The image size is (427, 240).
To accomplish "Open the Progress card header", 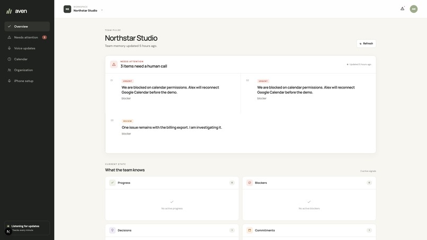I will tap(172, 183).
